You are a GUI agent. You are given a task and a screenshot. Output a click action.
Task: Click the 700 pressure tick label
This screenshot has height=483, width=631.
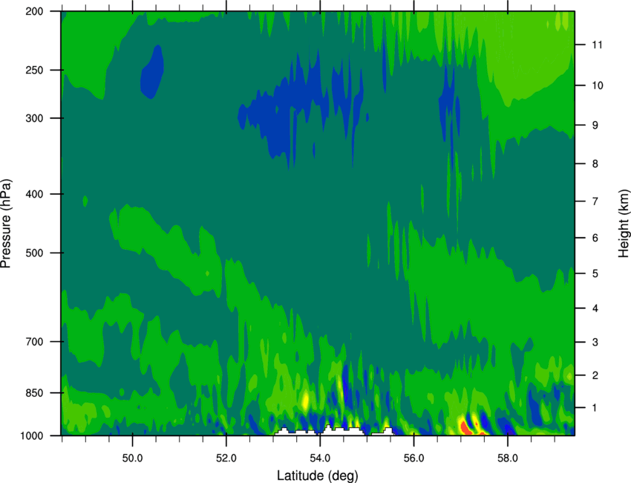(35, 343)
